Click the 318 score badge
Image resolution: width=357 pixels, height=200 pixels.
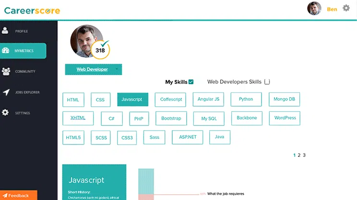coord(100,50)
